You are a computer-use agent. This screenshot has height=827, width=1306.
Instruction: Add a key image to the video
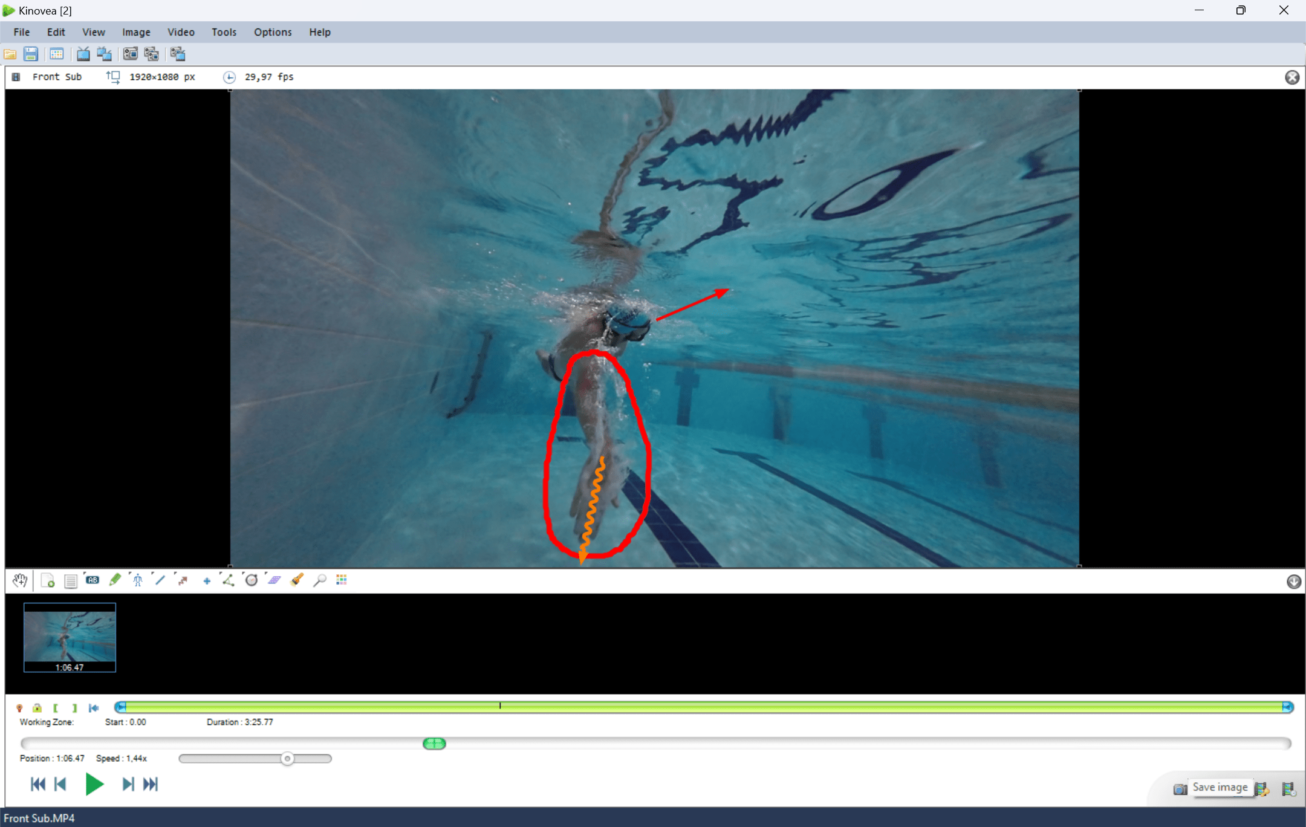[48, 580]
